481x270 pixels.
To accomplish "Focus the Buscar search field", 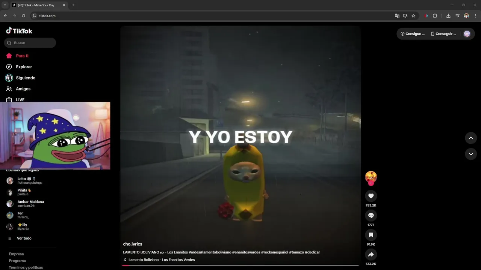I will 30,43.
